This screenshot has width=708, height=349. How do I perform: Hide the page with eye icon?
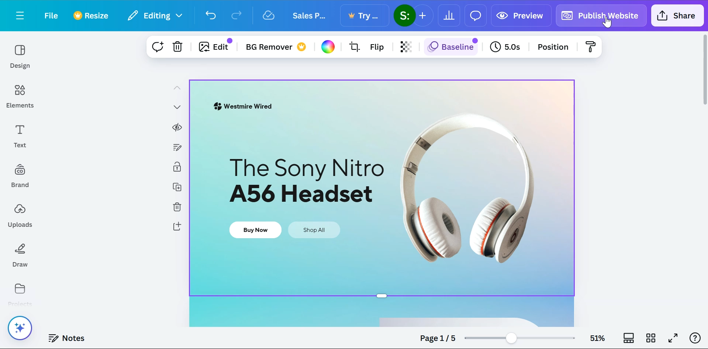click(177, 127)
